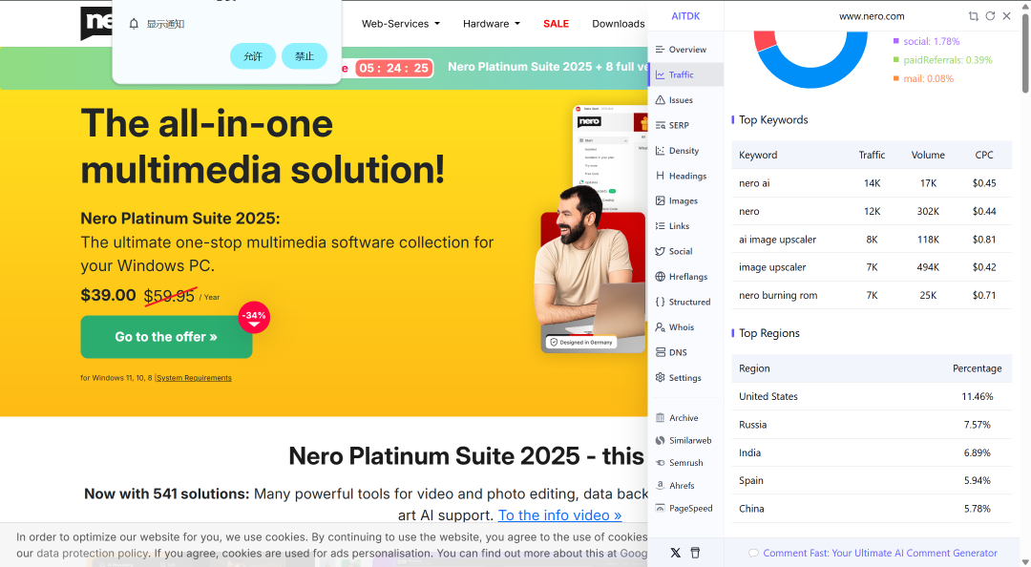Open PageSpeed for this site
1031x567 pixels.
coord(685,509)
